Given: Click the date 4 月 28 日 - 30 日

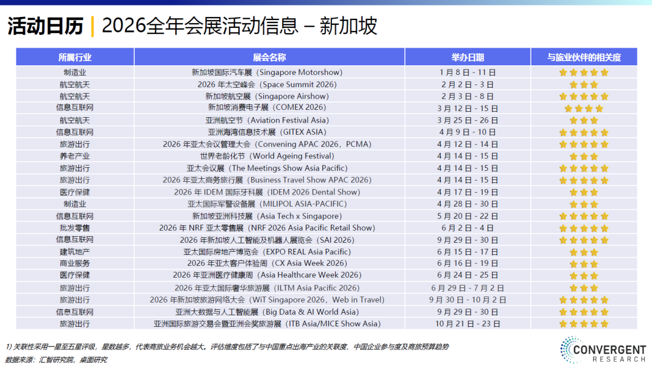Looking at the screenshot, I should coord(467,204).
